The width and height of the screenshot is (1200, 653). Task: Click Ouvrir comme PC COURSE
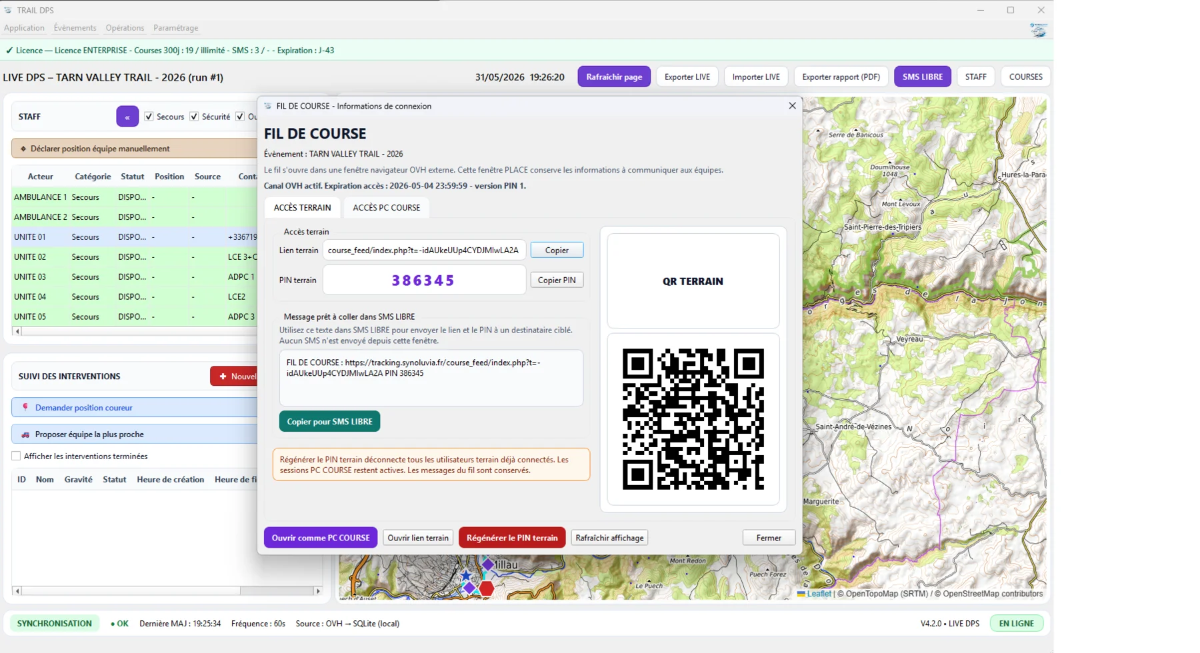[321, 538]
